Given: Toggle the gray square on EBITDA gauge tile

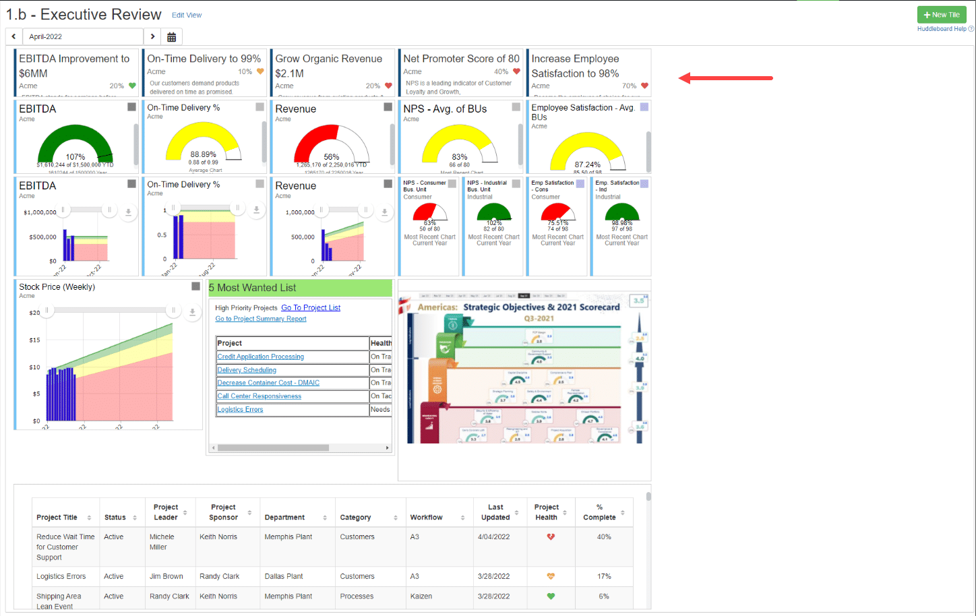Looking at the screenshot, I should (x=131, y=107).
